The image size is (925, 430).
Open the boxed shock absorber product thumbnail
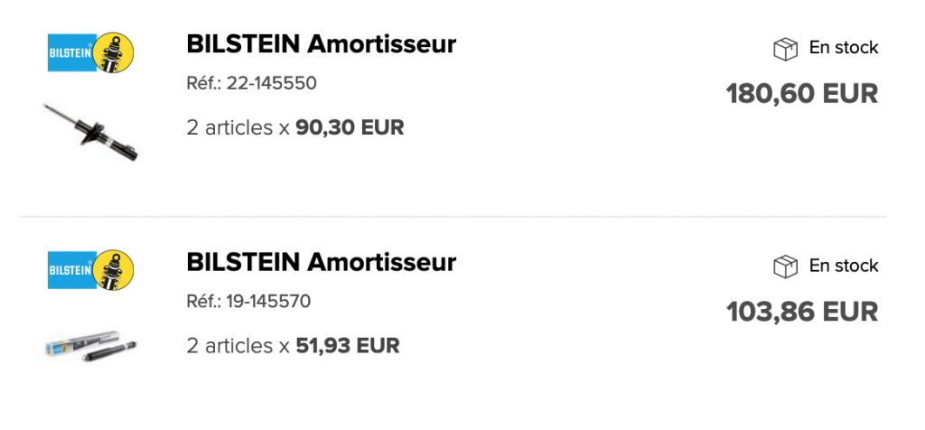point(89,347)
